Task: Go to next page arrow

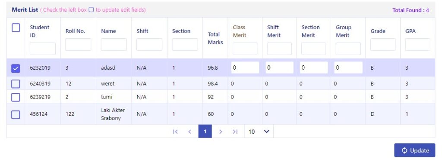Action: [x=221, y=132]
